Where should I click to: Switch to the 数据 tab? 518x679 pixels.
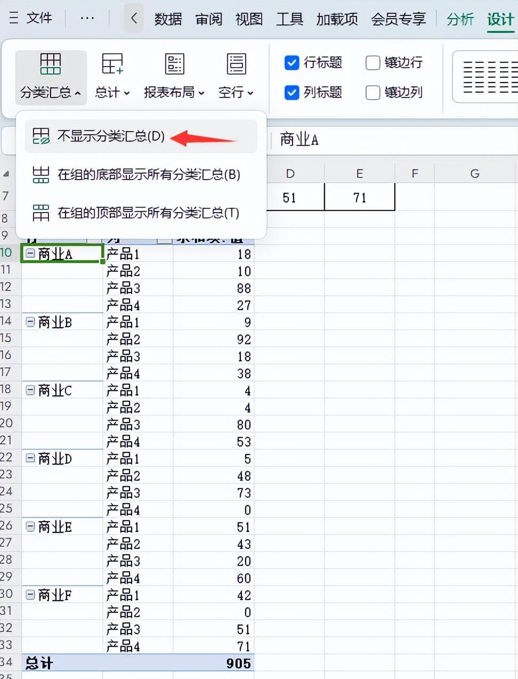tap(168, 19)
